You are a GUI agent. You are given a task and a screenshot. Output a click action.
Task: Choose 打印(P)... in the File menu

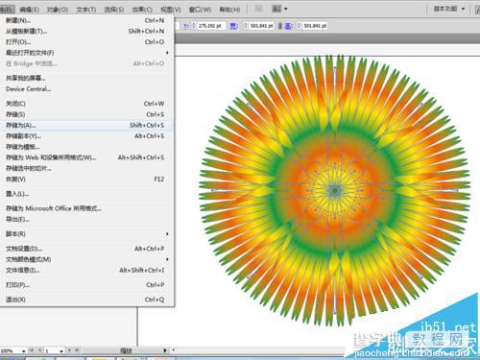click(x=86, y=285)
